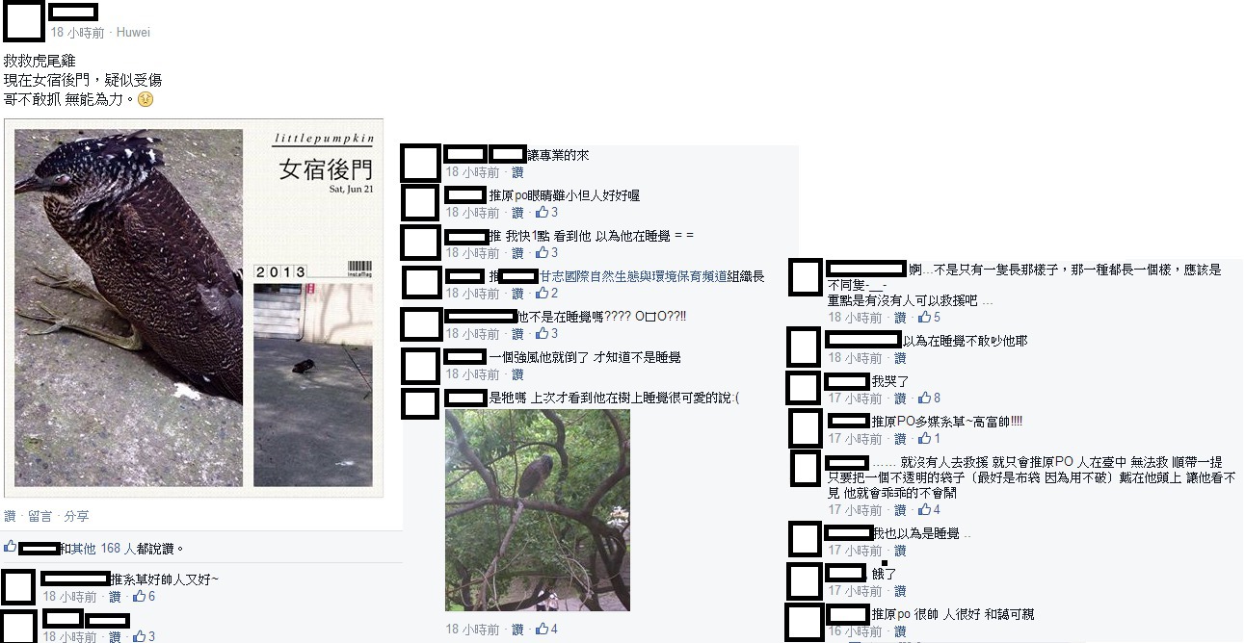
Task: Click thumbs-up icon on 我哭了 comment
Action: tap(925, 398)
